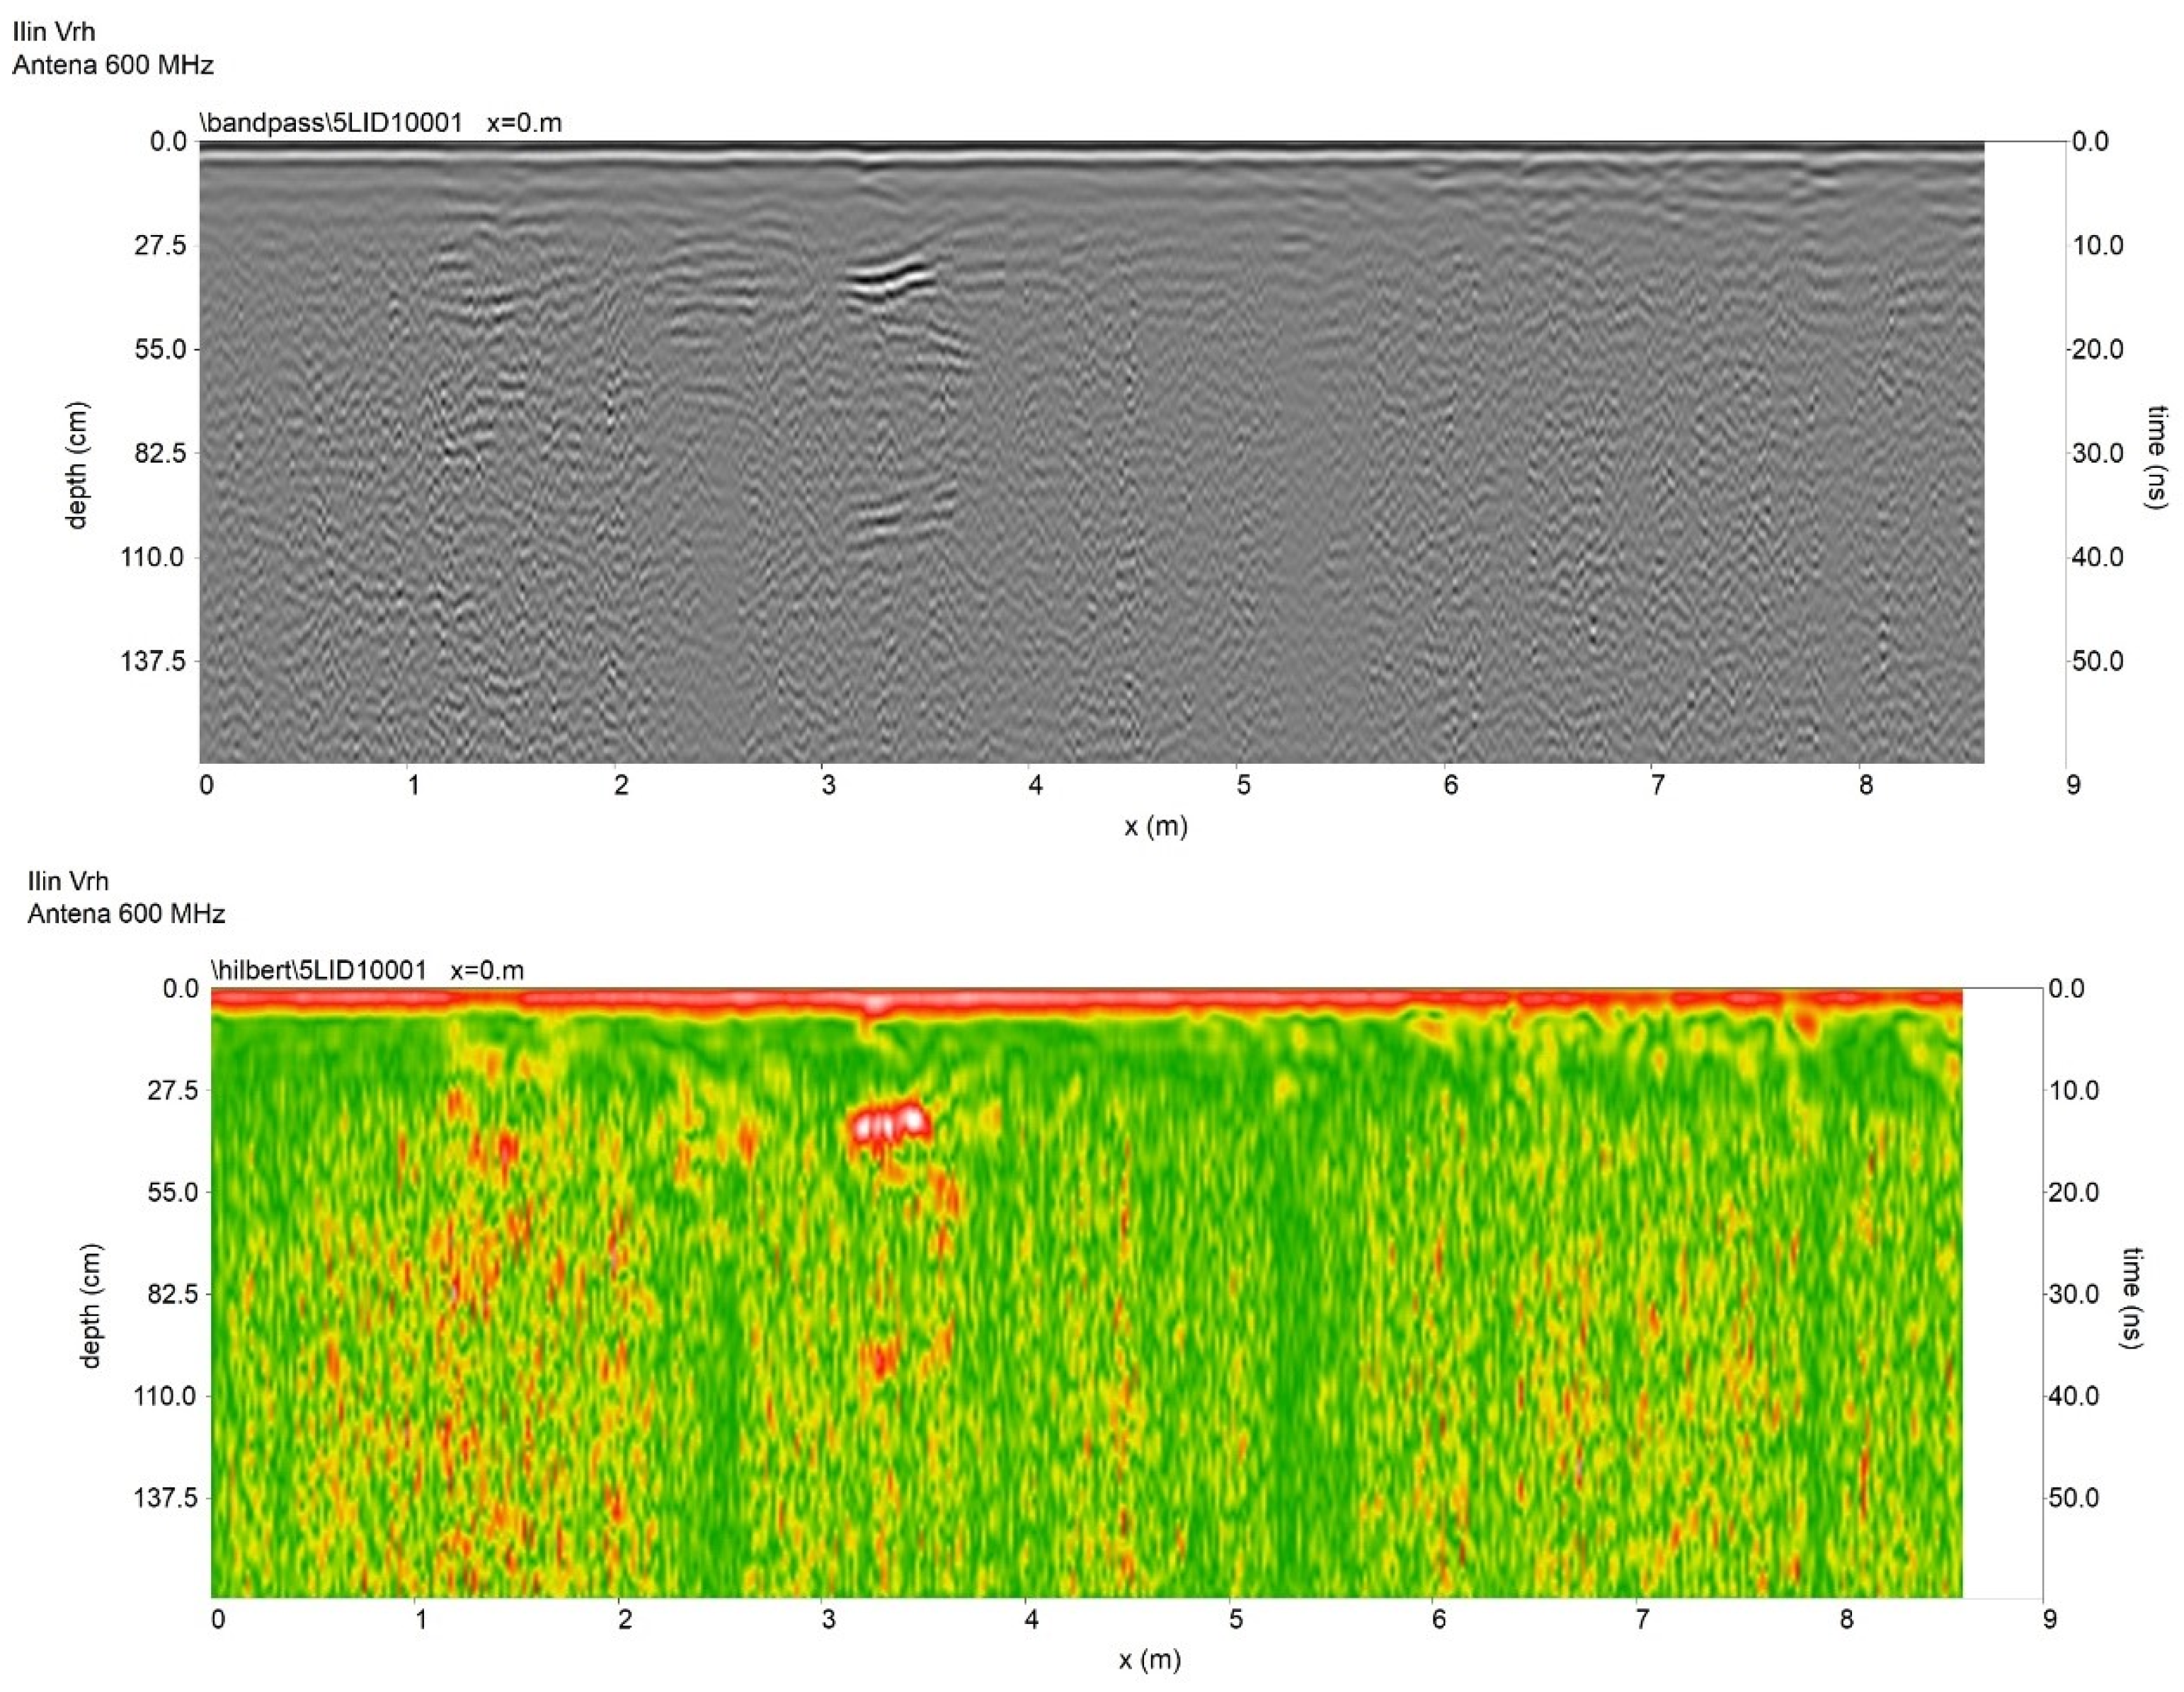Click the lower 'Antena 600 MHz' label
The height and width of the screenshot is (1692, 2184).
(x=126, y=914)
